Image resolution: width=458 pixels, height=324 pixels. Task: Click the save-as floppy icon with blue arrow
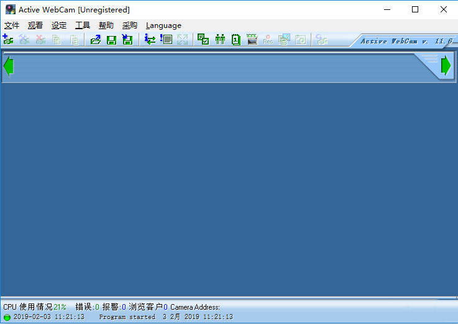127,40
